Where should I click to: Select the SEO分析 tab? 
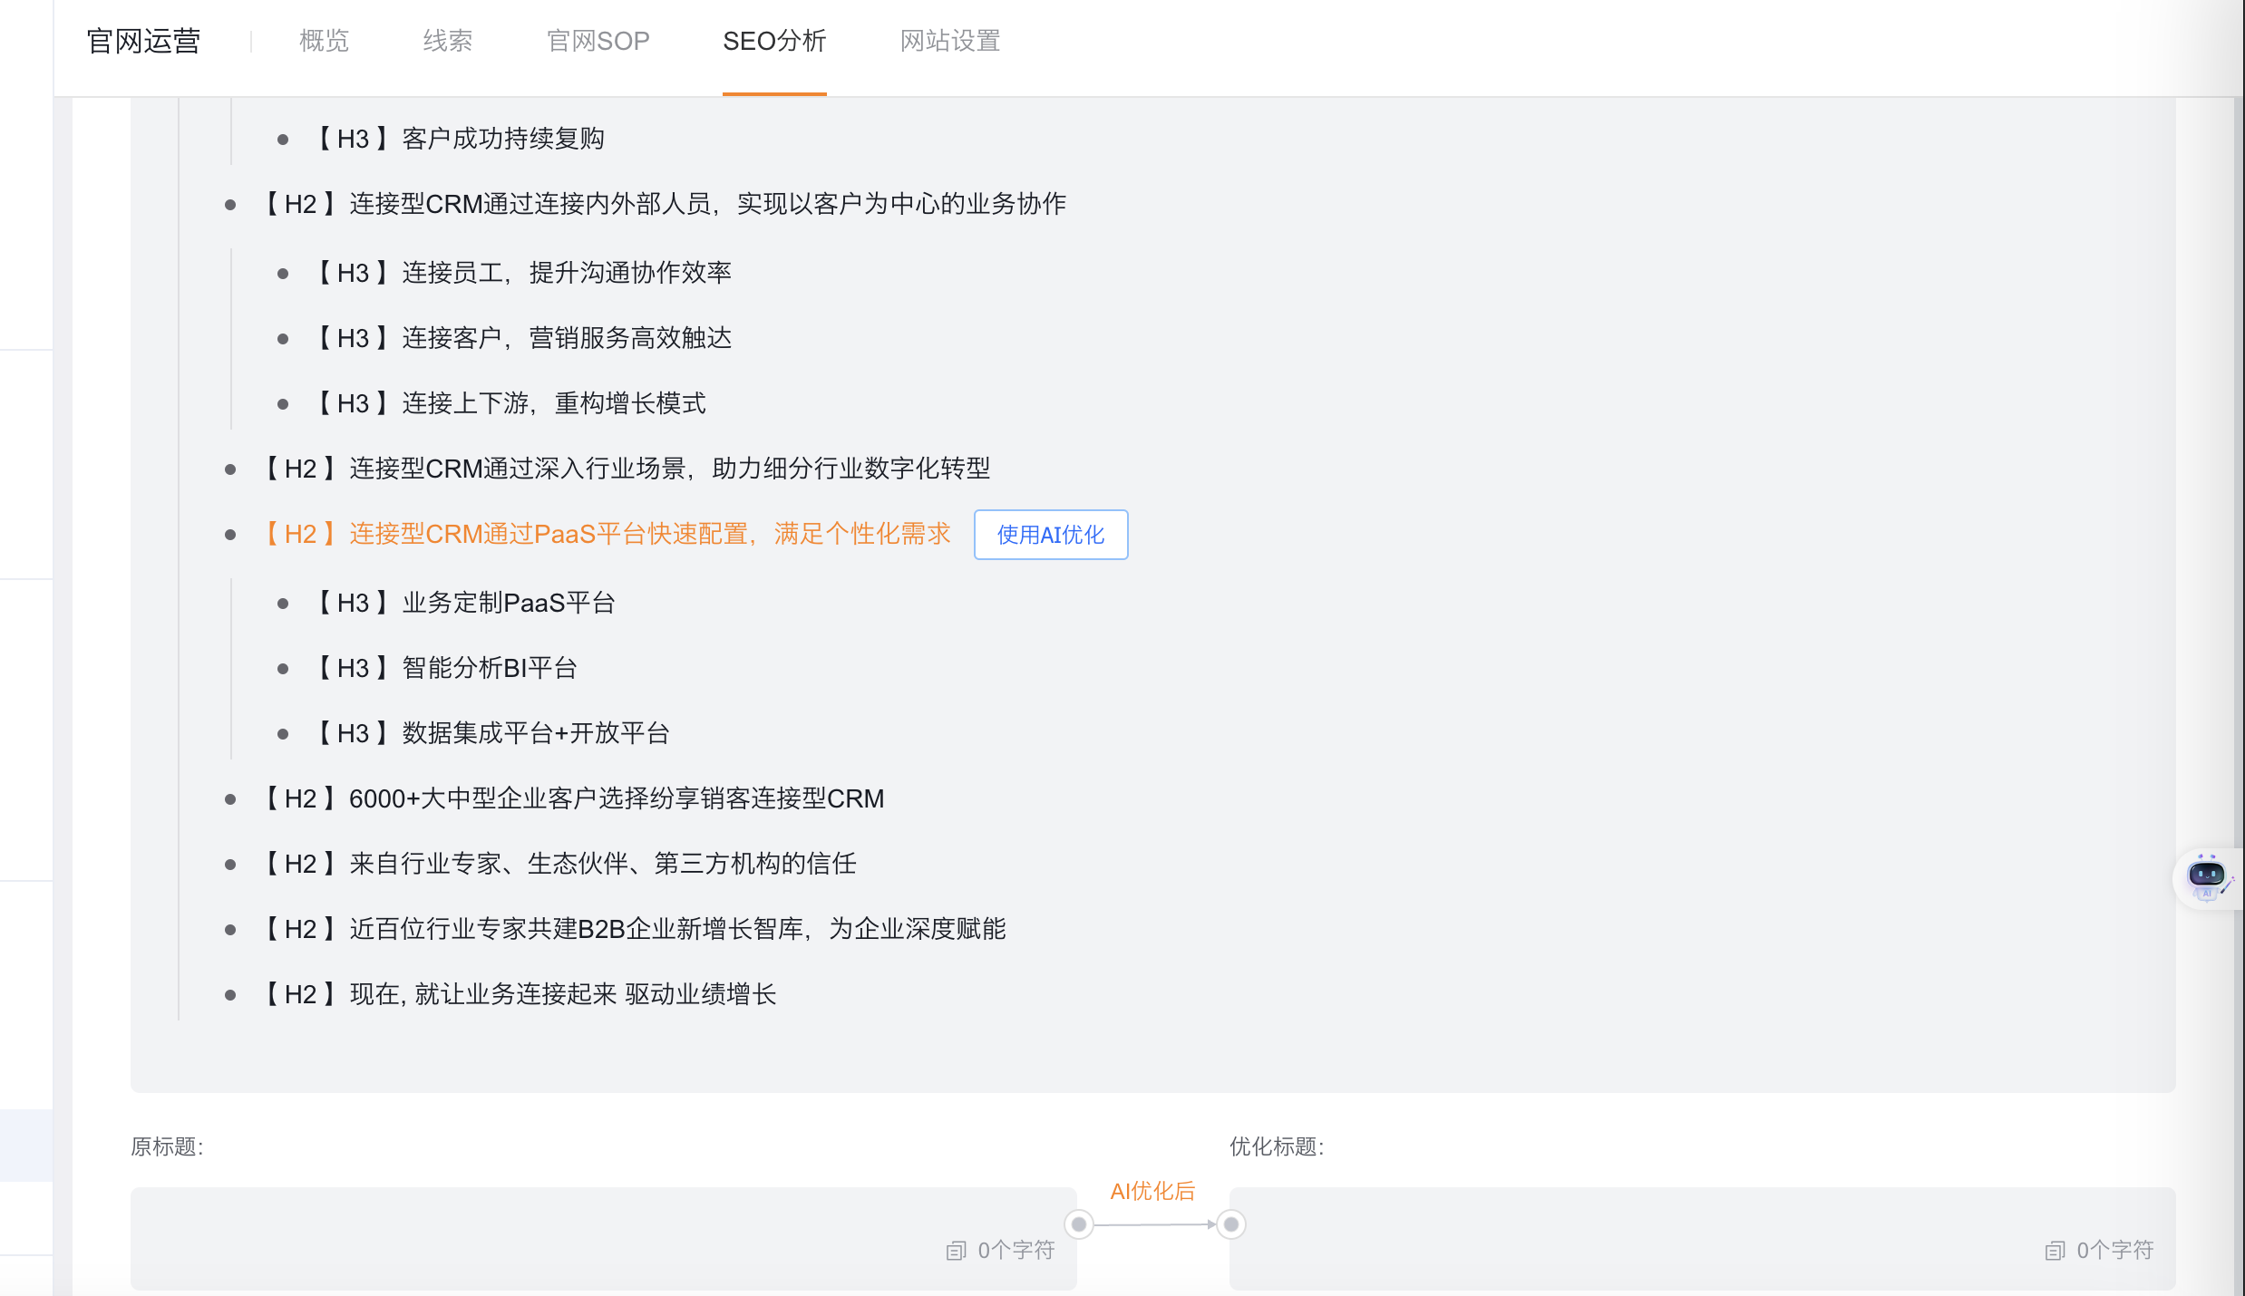774,41
